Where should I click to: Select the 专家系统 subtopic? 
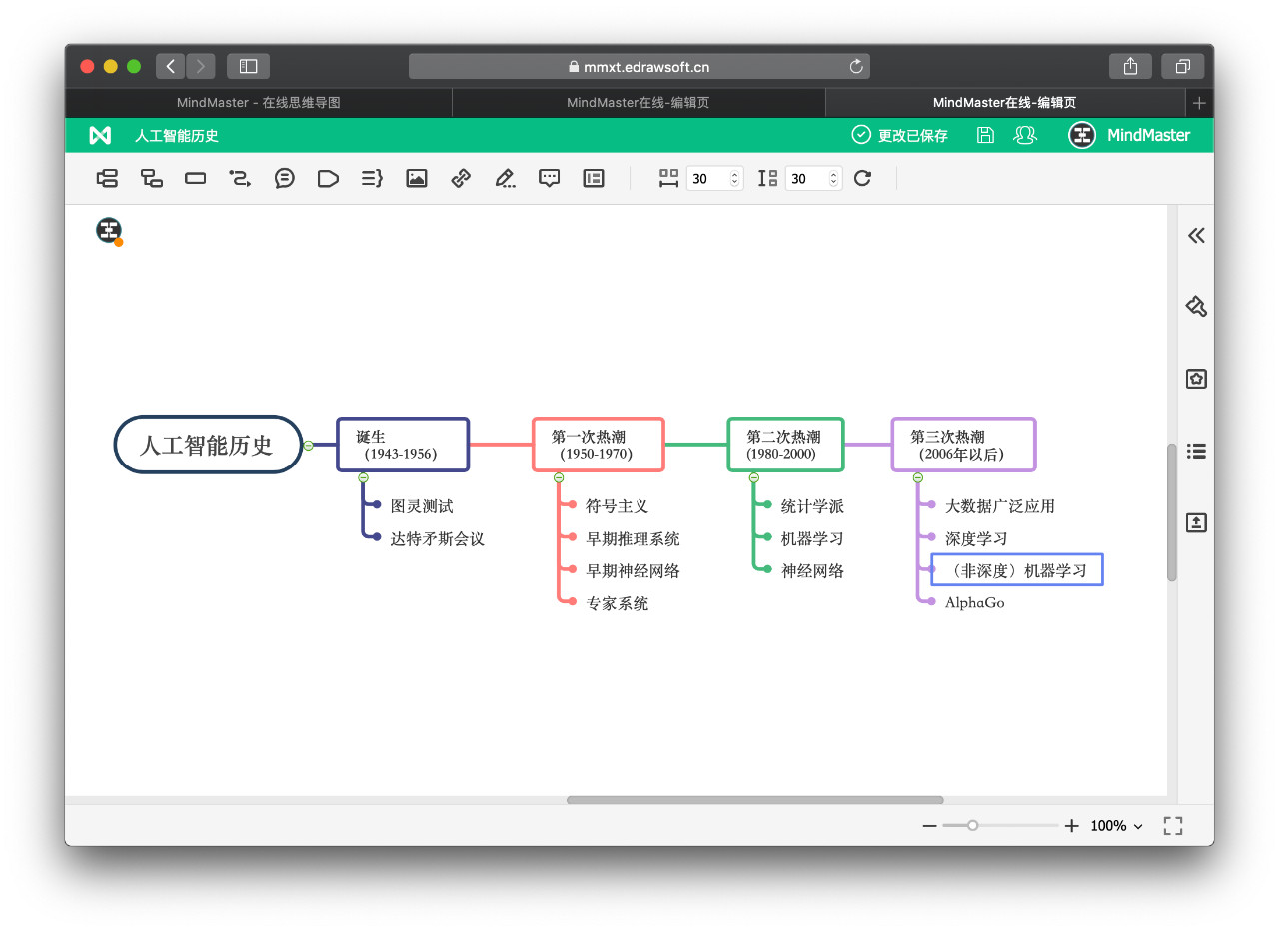click(618, 603)
